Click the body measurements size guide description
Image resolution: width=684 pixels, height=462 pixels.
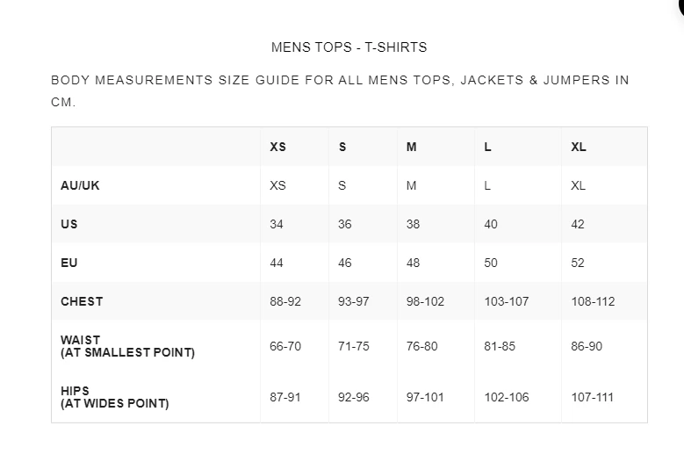click(340, 90)
